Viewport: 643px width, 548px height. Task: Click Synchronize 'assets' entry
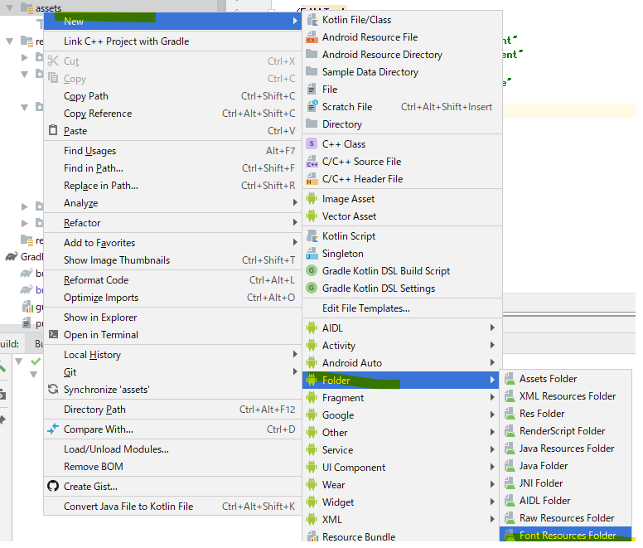[106, 390]
